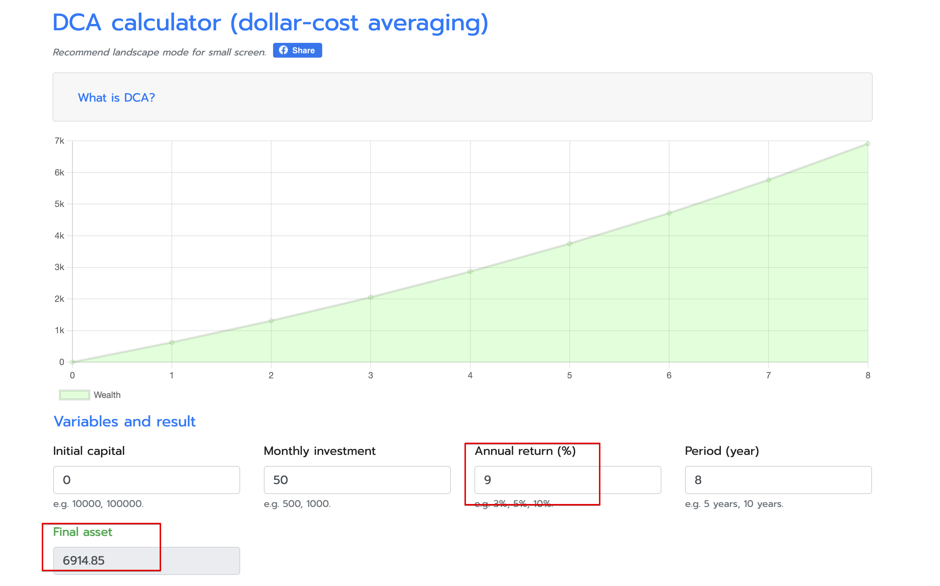Toggle the Wealth legend color box

click(74, 395)
